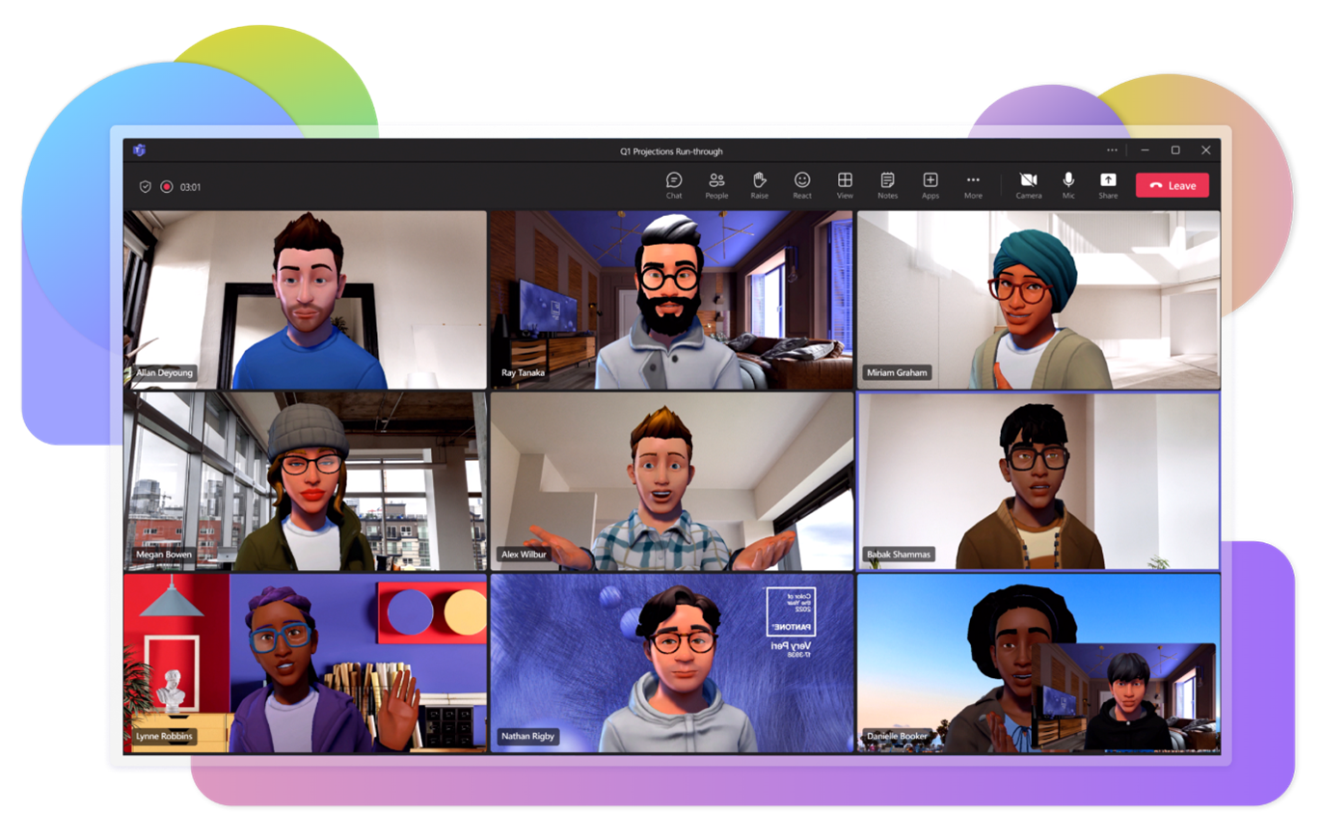Open the title bar ellipsis menu

tap(1112, 150)
